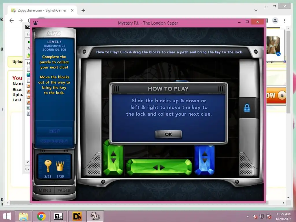Open 7-Zip from the taskbar

[x=58, y=216]
